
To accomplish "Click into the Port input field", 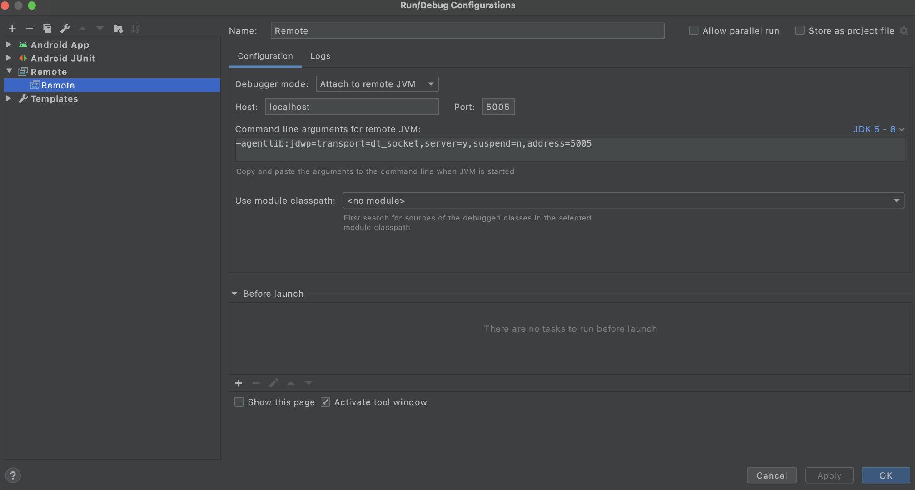I will [498, 107].
